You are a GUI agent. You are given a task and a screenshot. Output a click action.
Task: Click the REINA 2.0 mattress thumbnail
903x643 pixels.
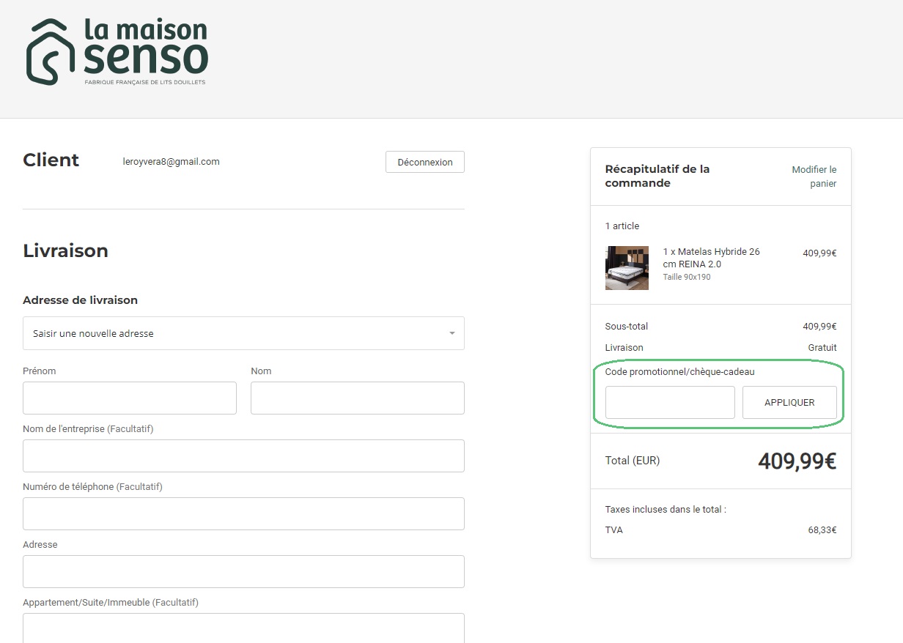(x=627, y=268)
